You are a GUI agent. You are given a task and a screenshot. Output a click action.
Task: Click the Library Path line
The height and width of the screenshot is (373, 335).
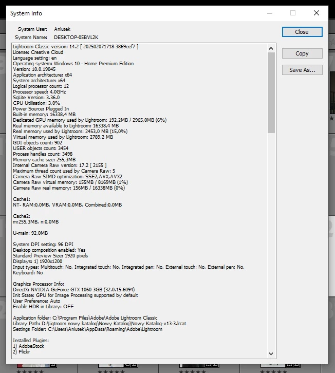point(100,324)
